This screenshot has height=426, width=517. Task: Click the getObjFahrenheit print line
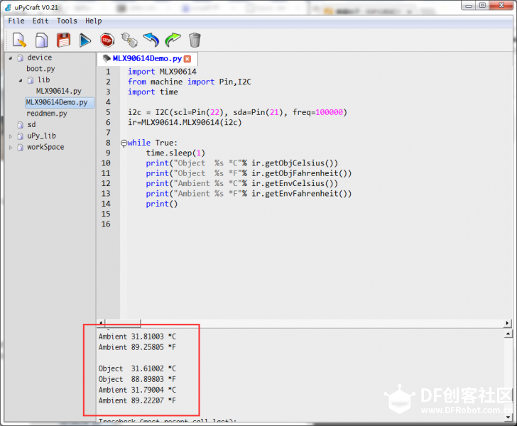pos(249,173)
